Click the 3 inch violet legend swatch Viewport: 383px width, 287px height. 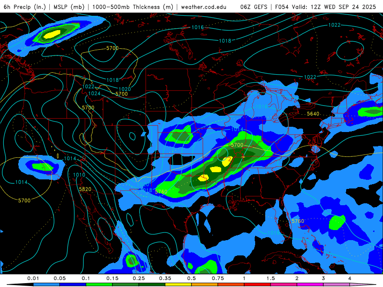pyautogui.click(x=337, y=285)
